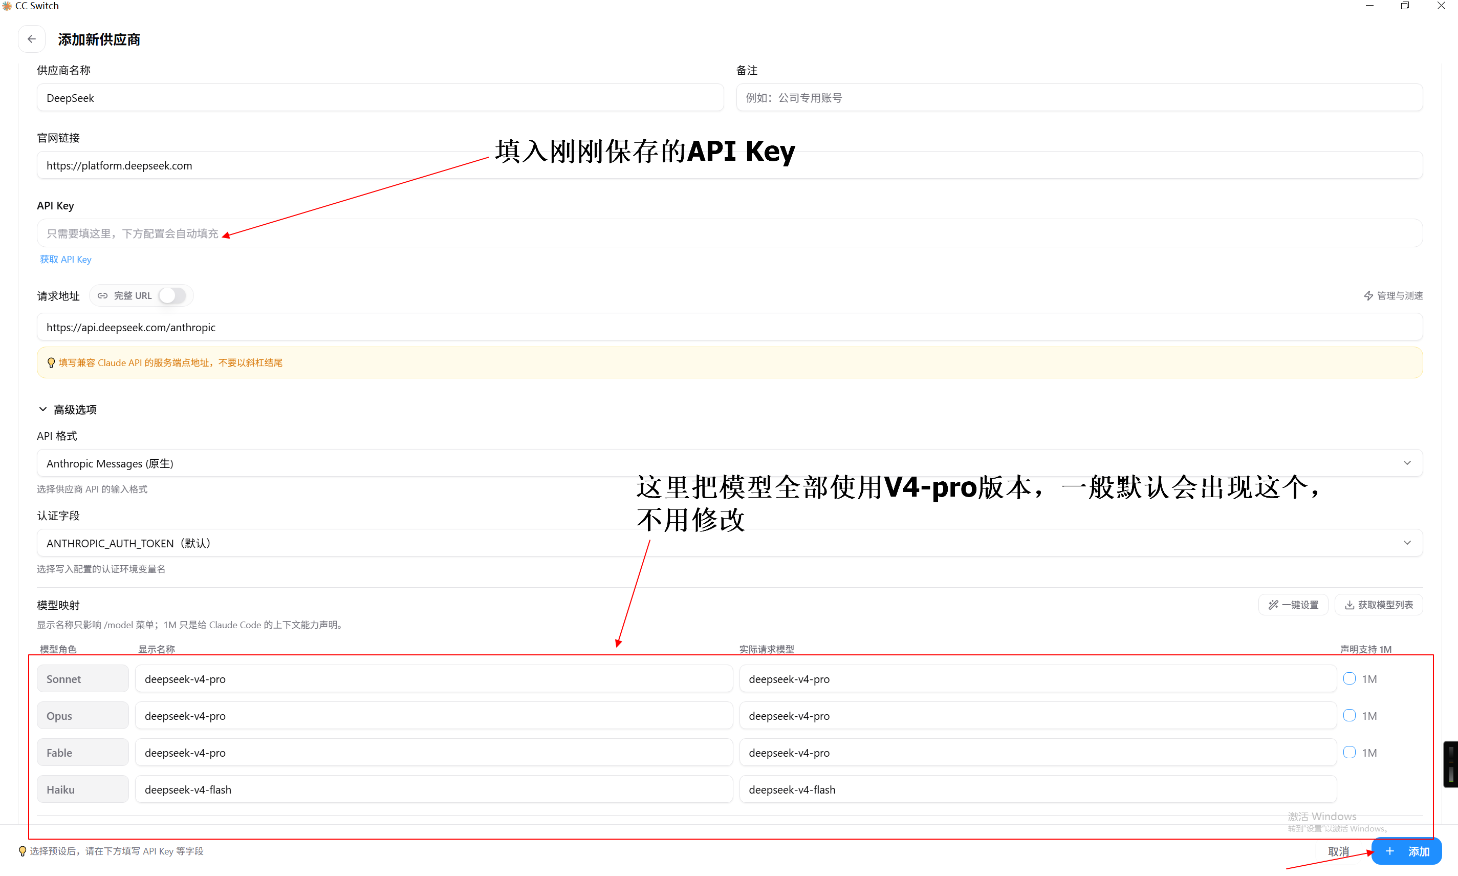Open the 认证字段 dropdown
Image resolution: width=1458 pixels, height=876 pixels.
pos(729,543)
